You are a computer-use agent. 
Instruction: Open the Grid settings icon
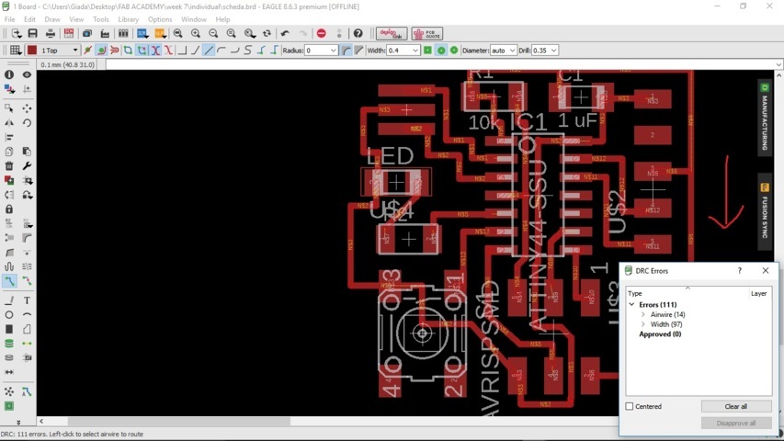click(15, 50)
